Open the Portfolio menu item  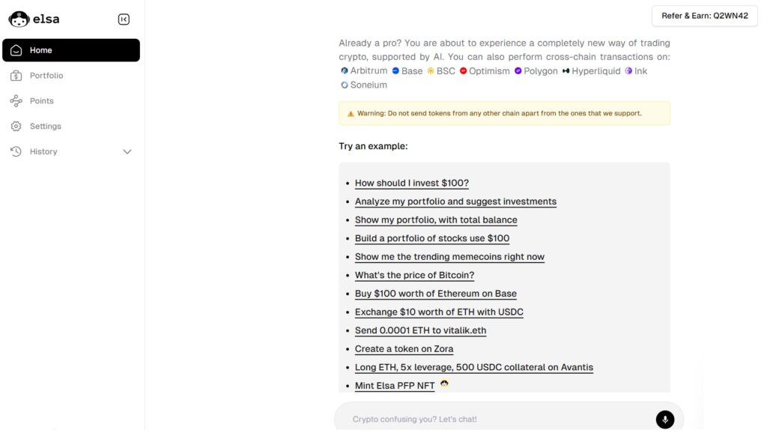click(46, 76)
